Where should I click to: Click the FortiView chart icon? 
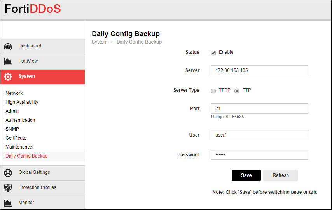point(8,62)
